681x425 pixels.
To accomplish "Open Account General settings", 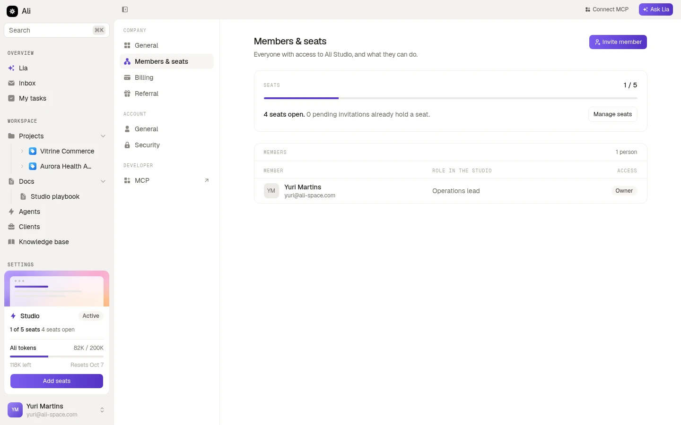I will click(166, 129).
